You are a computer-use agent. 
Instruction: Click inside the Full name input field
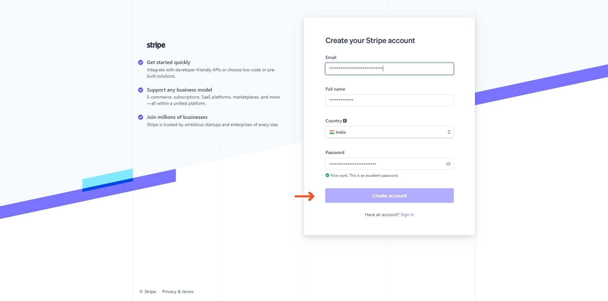[x=389, y=100]
